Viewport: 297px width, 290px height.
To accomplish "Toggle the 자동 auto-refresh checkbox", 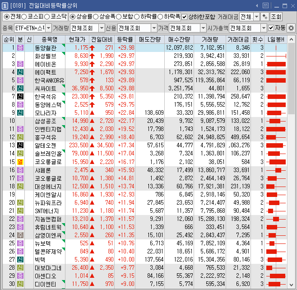I will [x=271, y=28].
